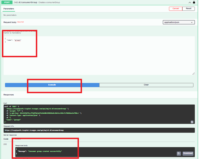Collapse the consumerGroup operation with chevron
Screen dimensions: 199x159
pos(190,2)
